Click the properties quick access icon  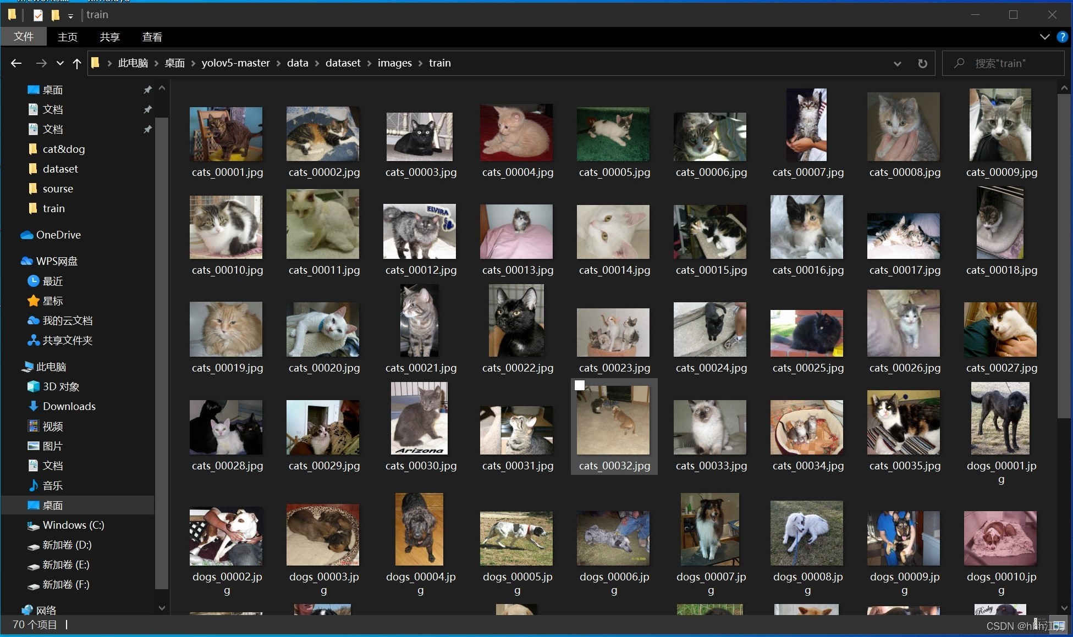tap(38, 15)
